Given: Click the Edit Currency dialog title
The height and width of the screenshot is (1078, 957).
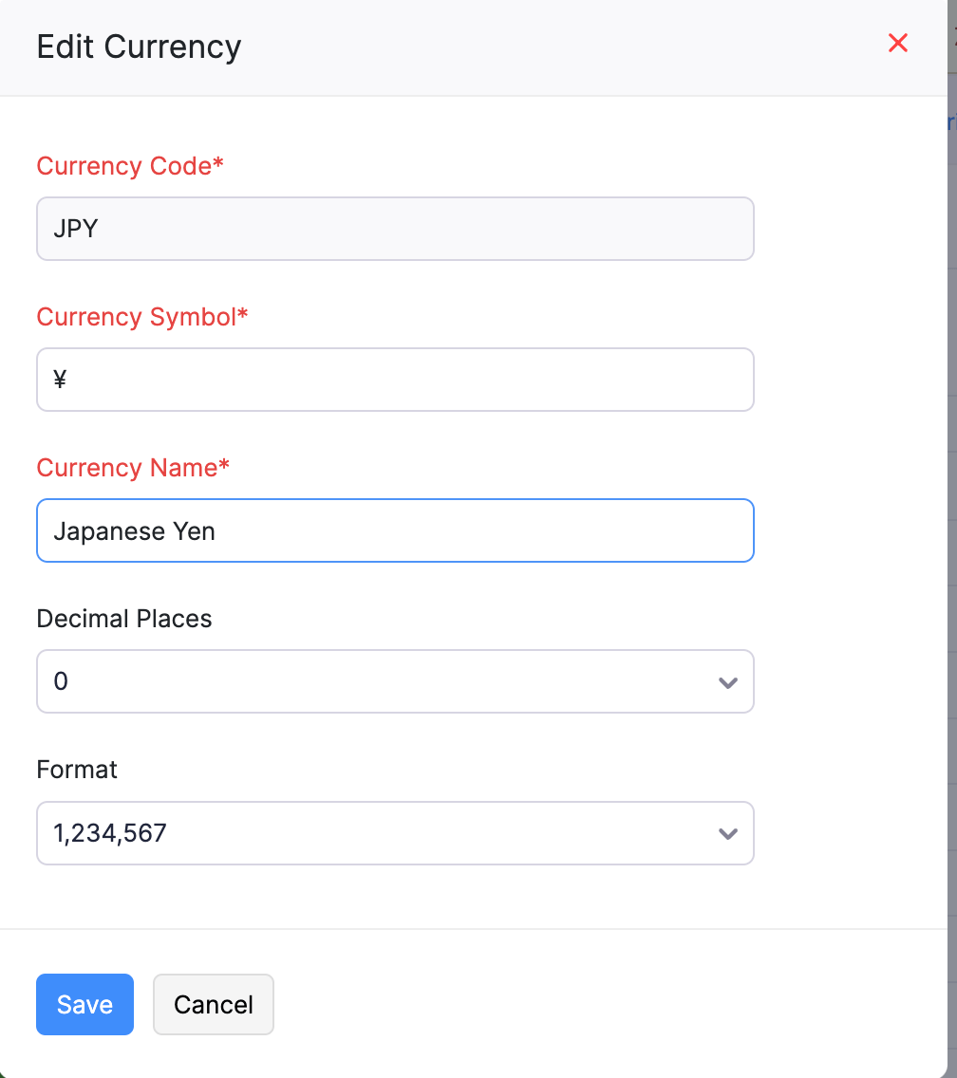Looking at the screenshot, I should (139, 46).
